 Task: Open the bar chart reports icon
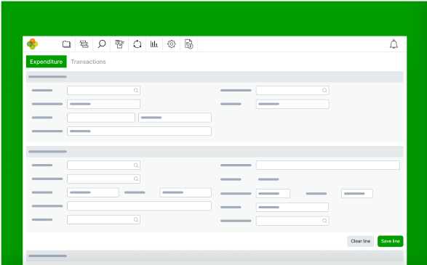pyautogui.click(x=154, y=44)
